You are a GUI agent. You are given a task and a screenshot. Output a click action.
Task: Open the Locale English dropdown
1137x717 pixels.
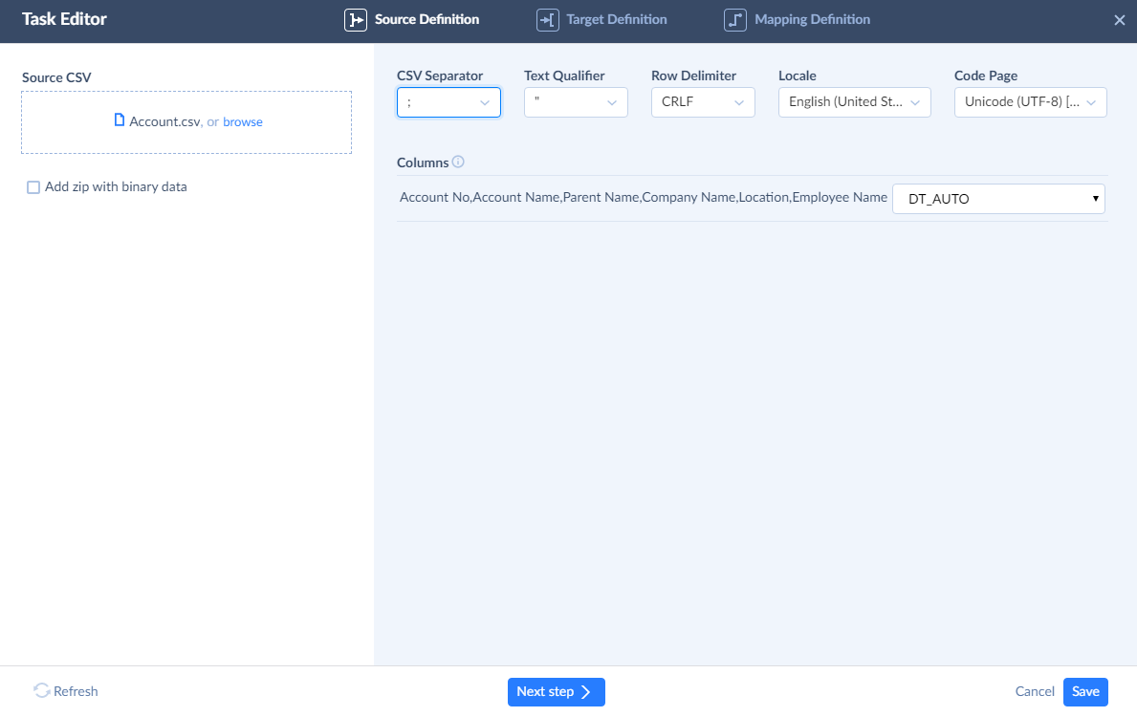(854, 102)
